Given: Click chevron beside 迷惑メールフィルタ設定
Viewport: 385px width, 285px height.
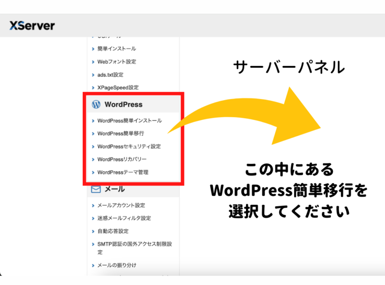Looking at the screenshot, I should (93, 219).
